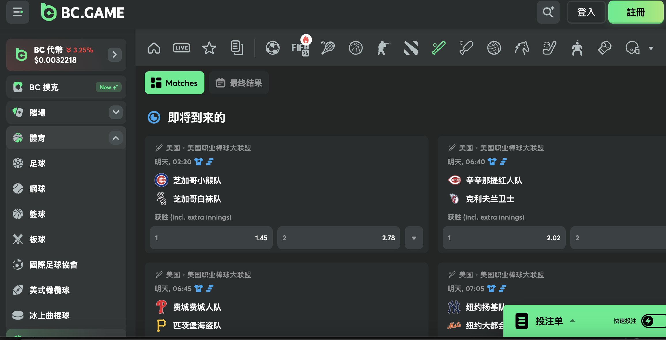Bet on outcome 1 at 1.45 odds
This screenshot has width=666, height=340.
(x=211, y=238)
